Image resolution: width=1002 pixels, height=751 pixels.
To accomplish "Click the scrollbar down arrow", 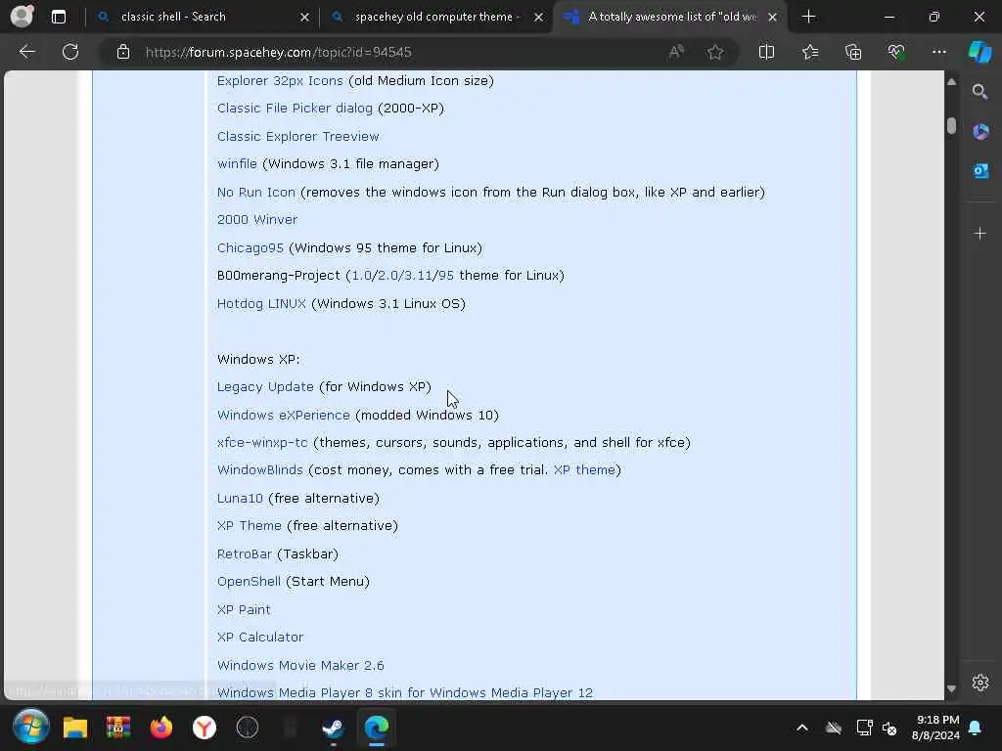I will coord(951,688).
